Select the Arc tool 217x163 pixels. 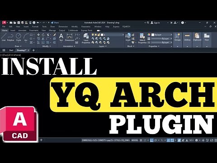point(26,37)
